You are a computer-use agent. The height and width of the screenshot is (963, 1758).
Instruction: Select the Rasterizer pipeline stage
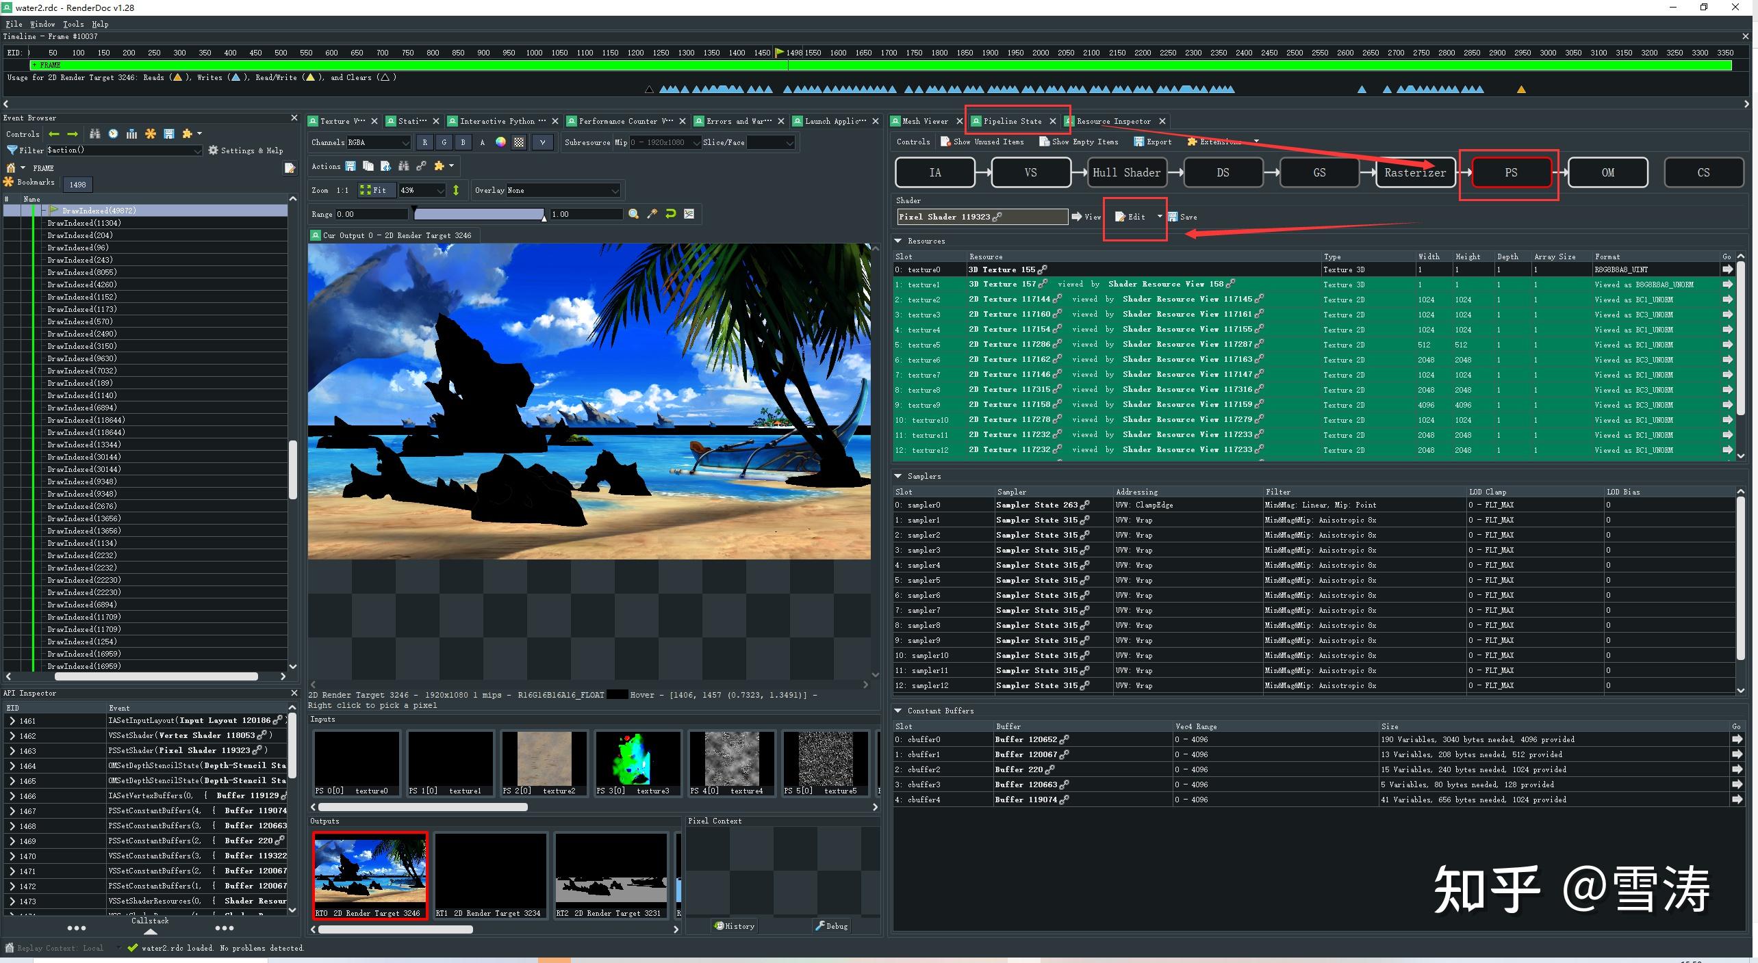pos(1414,172)
